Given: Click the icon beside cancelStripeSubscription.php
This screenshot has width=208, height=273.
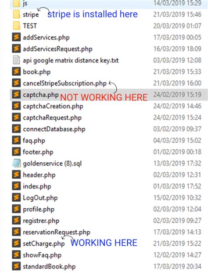Looking at the screenshot, I should pos(16,83).
